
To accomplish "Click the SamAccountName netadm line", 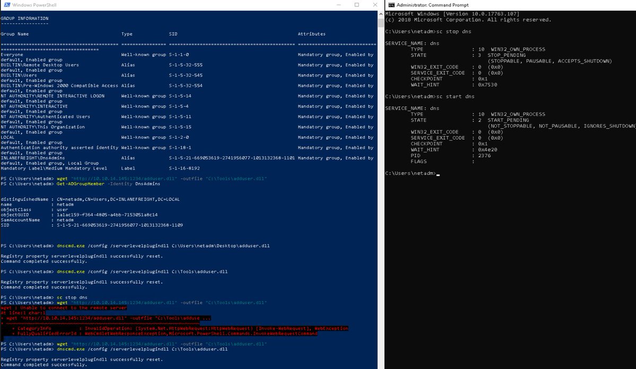I will point(38,219).
